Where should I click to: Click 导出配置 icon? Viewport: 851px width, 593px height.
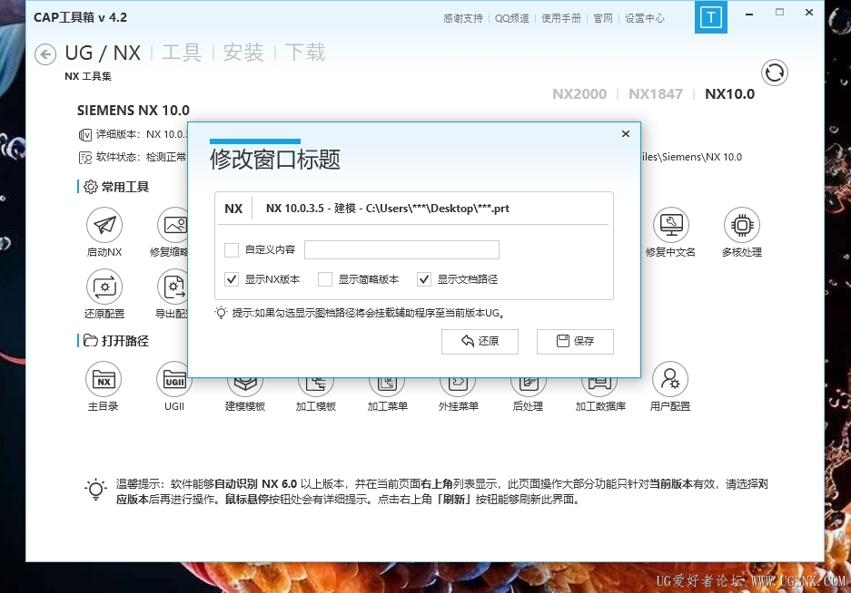point(173,287)
